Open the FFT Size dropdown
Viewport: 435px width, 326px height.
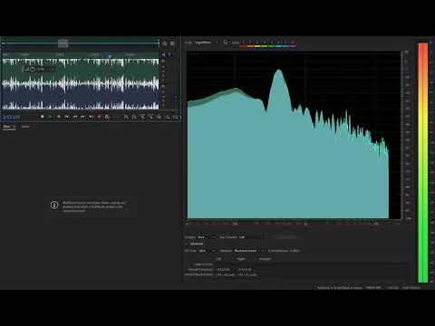click(x=208, y=251)
